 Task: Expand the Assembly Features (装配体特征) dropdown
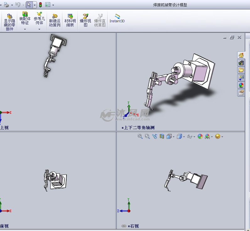click(25, 29)
